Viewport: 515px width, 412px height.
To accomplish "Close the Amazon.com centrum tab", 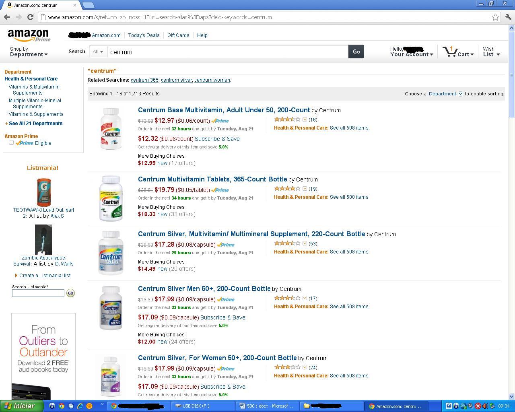I will pyautogui.click(x=74, y=5).
